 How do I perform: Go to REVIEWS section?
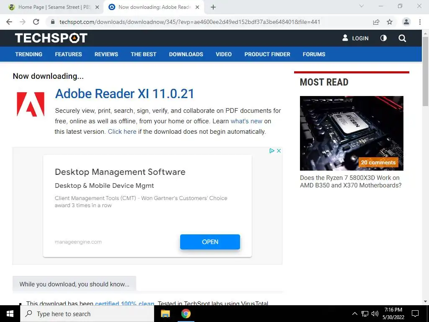(x=106, y=54)
